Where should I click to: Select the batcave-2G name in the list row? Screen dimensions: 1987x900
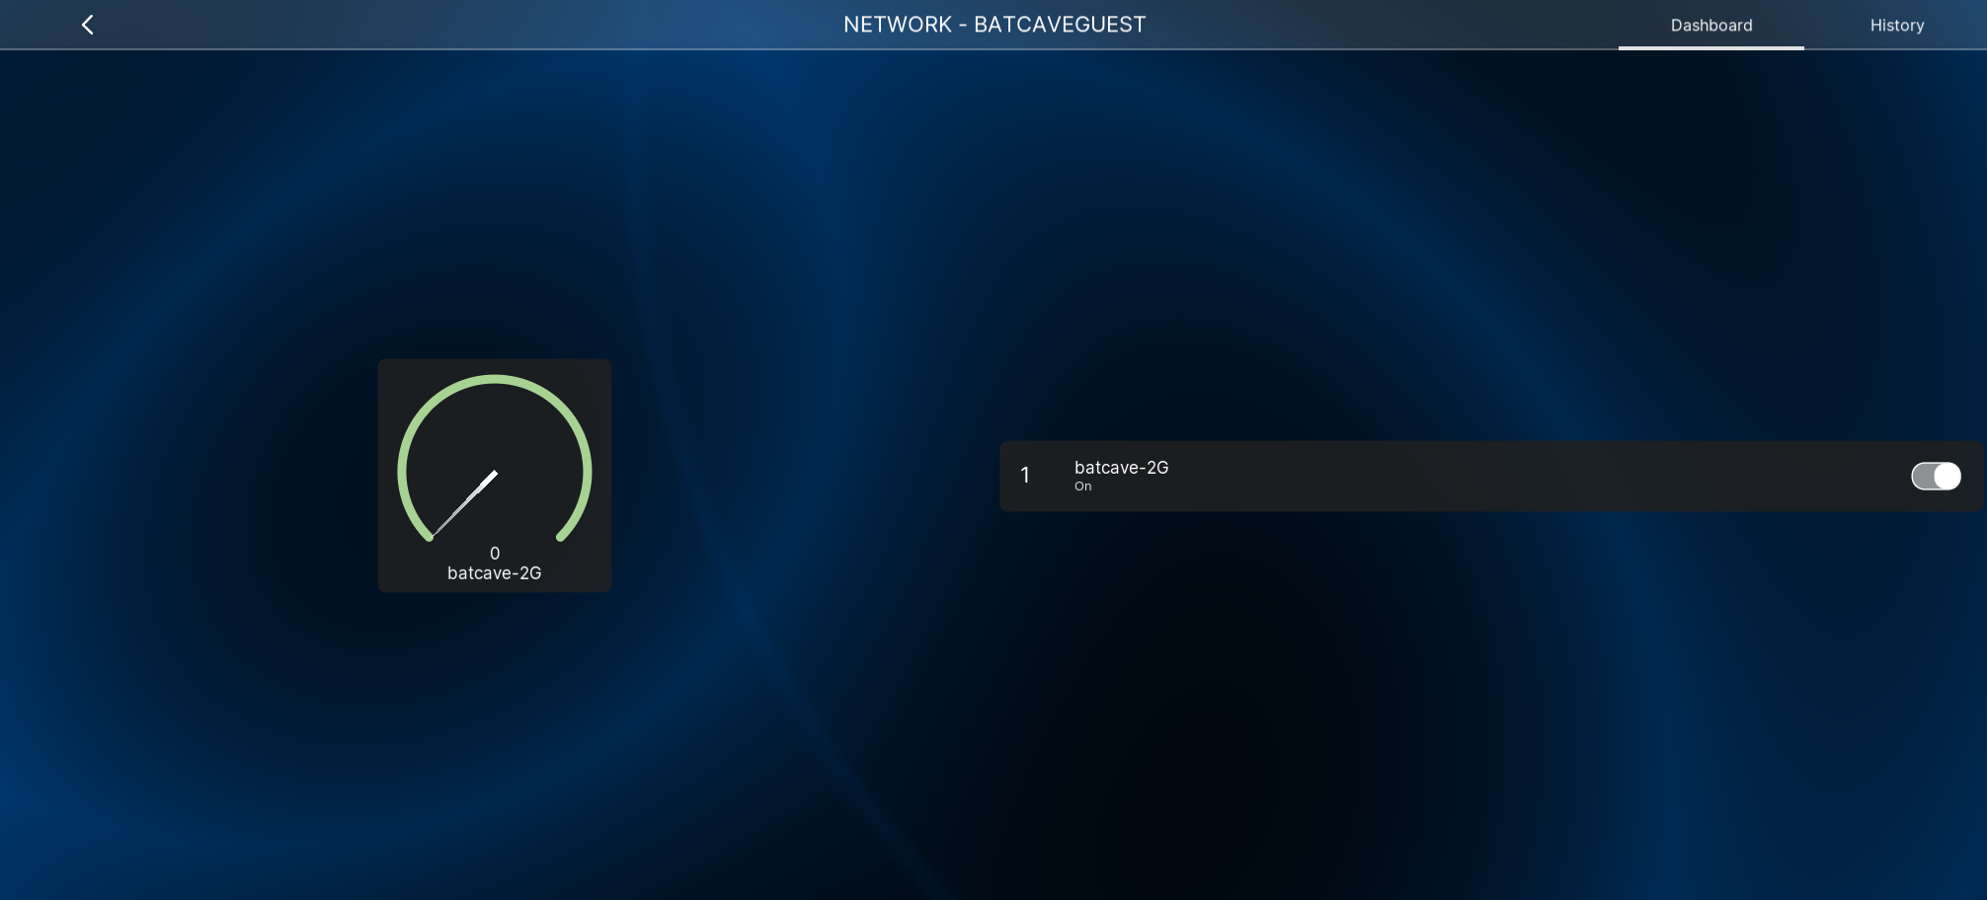tap(1121, 468)
